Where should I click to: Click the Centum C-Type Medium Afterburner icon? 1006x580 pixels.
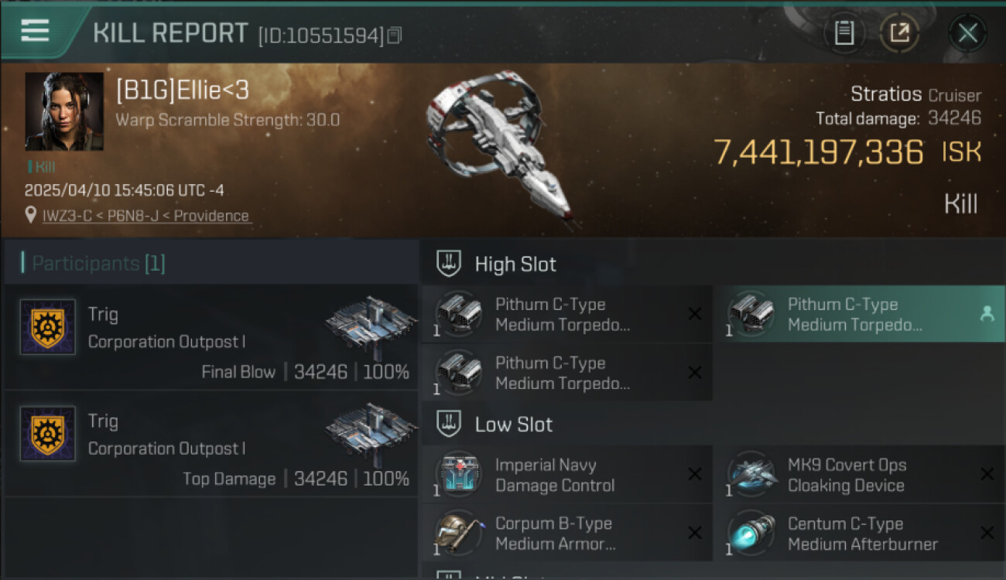pyautogui.click(x=751, y=533)
